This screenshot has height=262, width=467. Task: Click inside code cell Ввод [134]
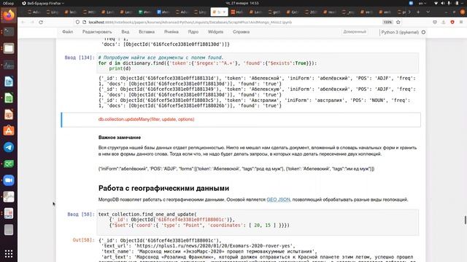pyautogui.click(x=258, y=63)
